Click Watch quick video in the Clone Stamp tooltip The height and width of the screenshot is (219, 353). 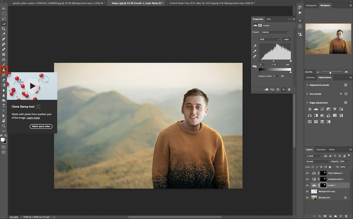coord(41,126)
